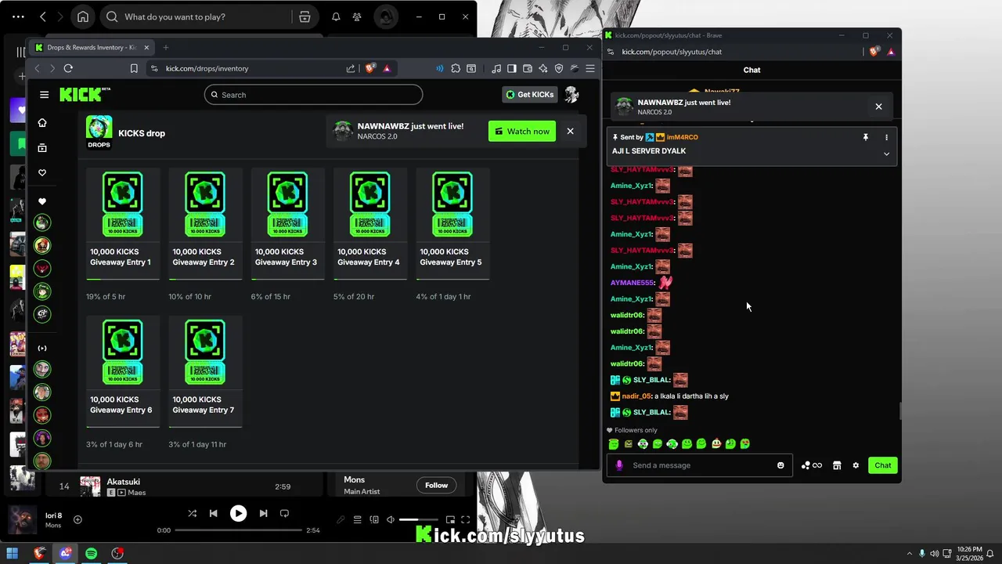Open a new tab in inventory window
1002x564 pixels.
tap(165, 48)
